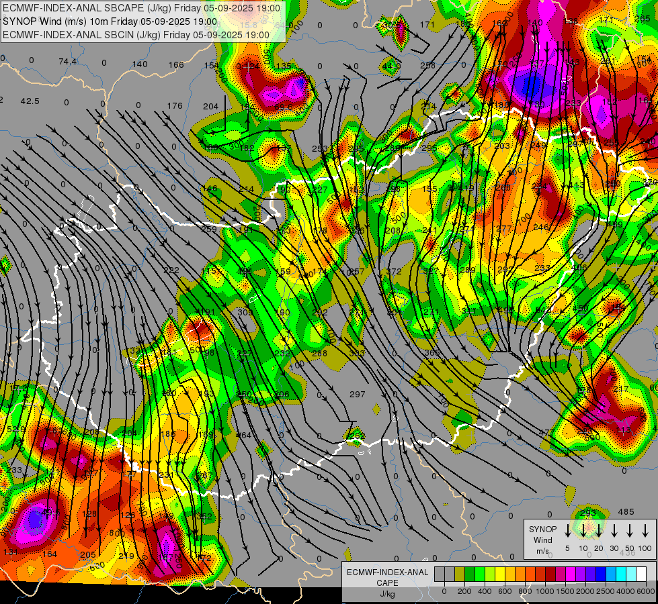Click the 600 tick label on the CAPE scale

pos(505,591)
